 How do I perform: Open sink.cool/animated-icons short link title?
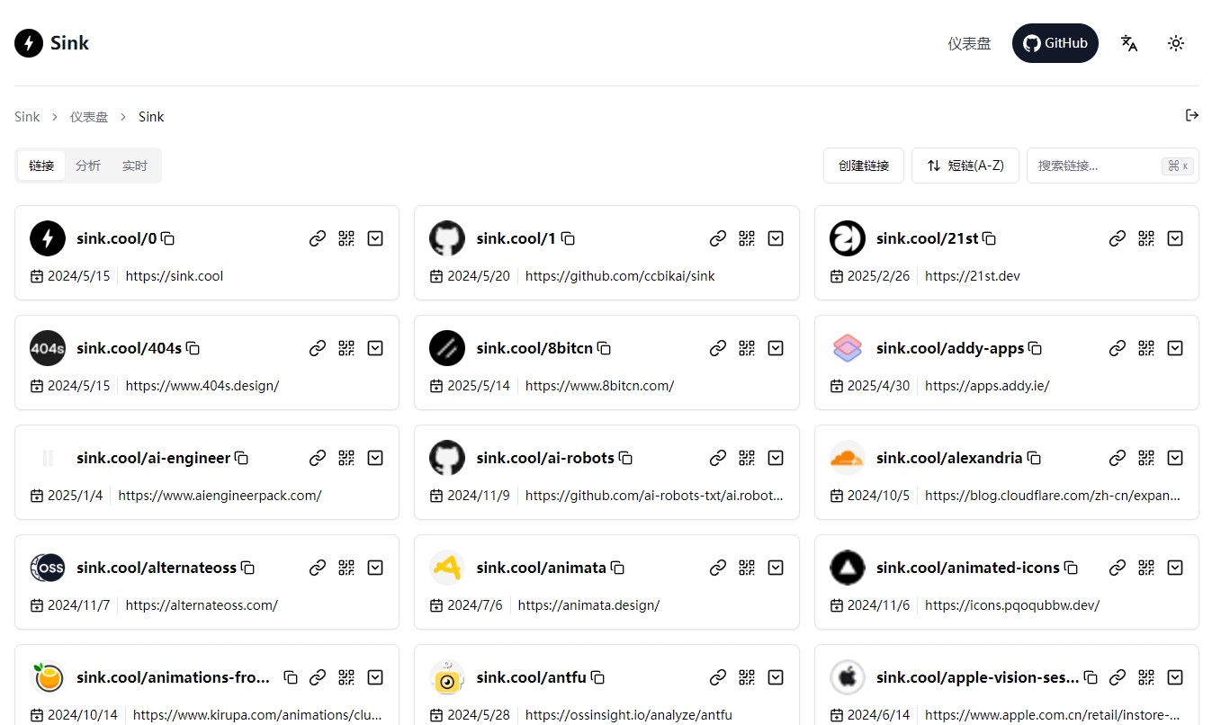click(968, 568)
